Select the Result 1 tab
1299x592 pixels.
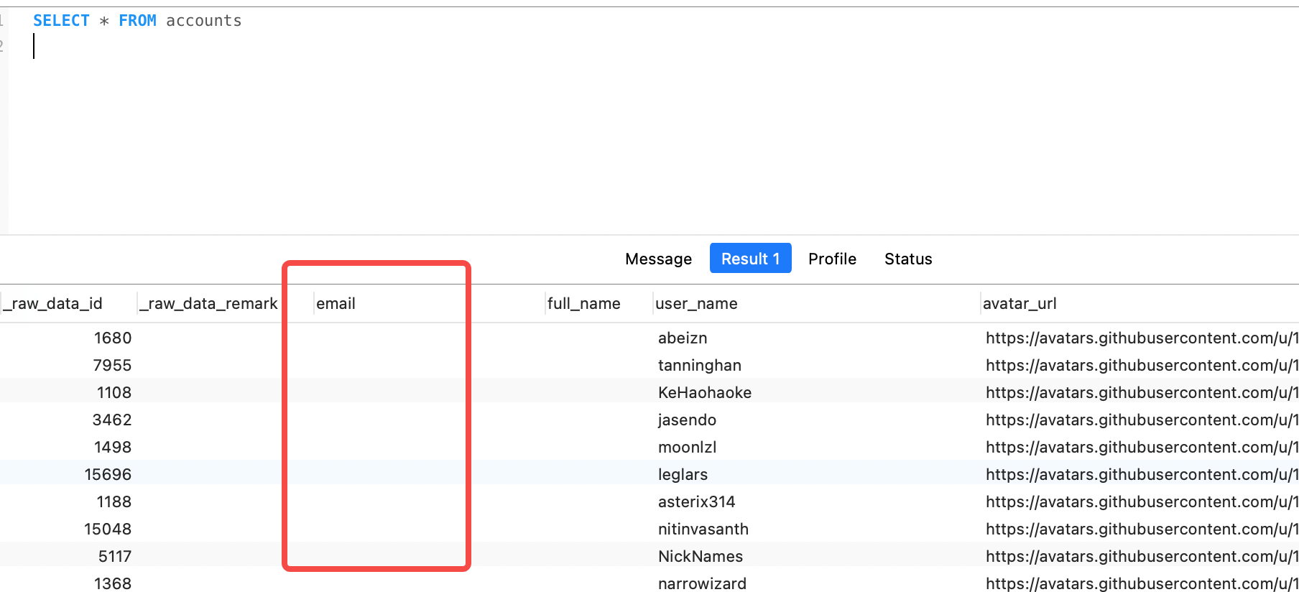point(750,259)
